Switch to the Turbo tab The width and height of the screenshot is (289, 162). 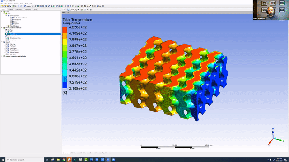[35, 9]
